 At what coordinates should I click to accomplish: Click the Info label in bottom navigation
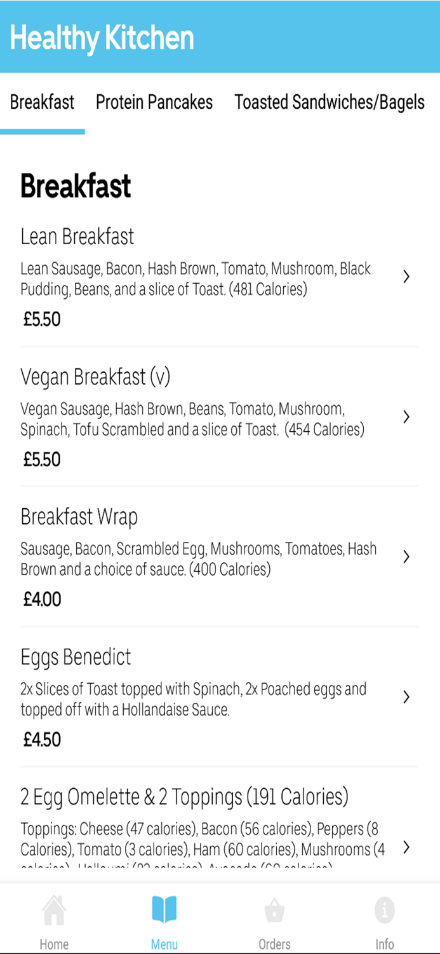point(385,945)
